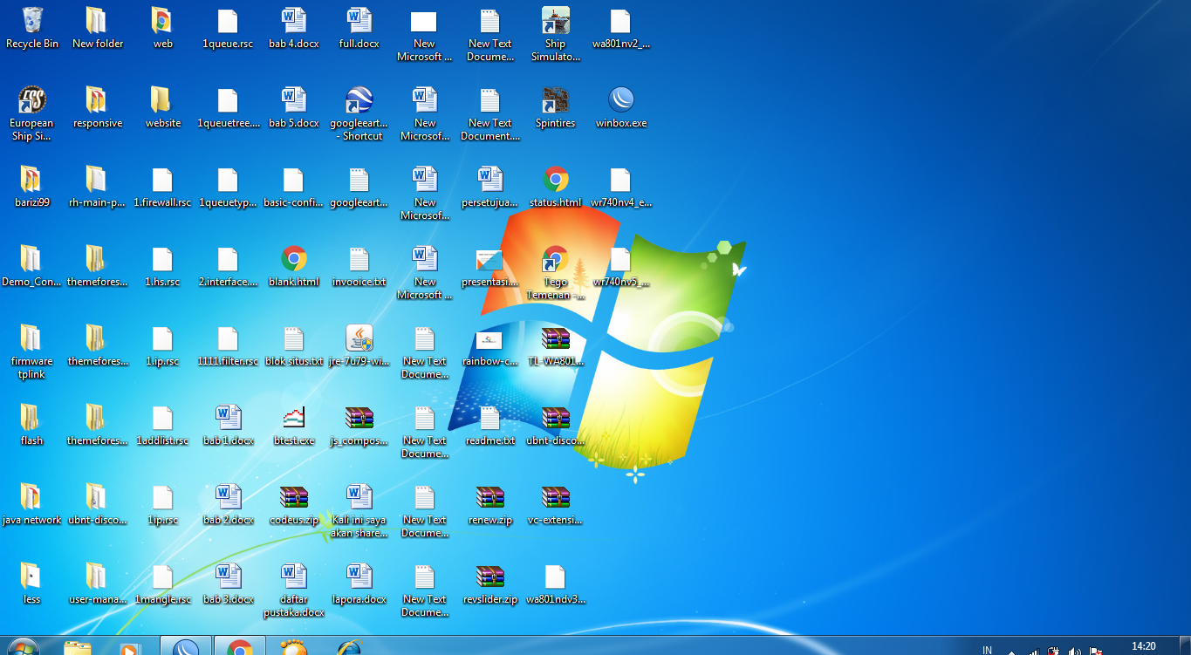The height and width of the screenshot is (655, 1191).
Task: Select the winbox.exe icon
Action: (621, 100)
